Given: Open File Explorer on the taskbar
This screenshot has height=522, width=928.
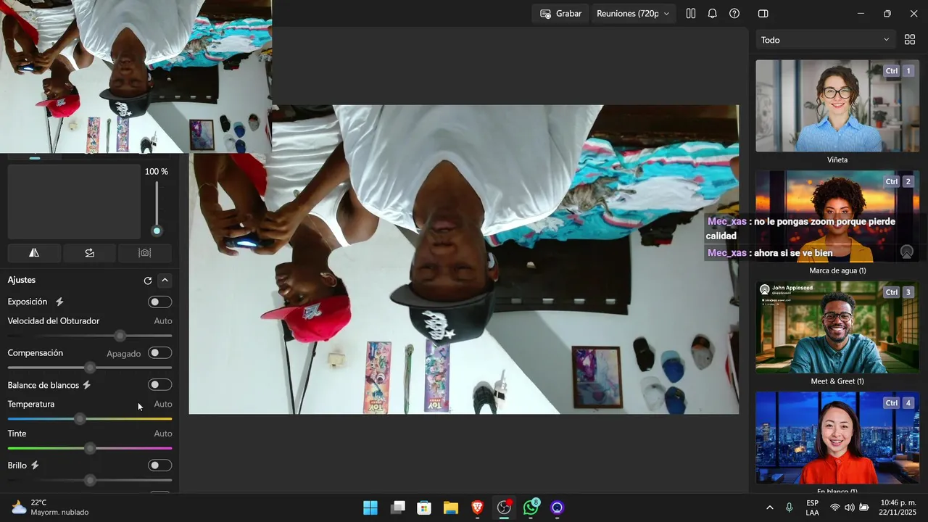Looking at the screenshot, I should [x=451, y=507].
